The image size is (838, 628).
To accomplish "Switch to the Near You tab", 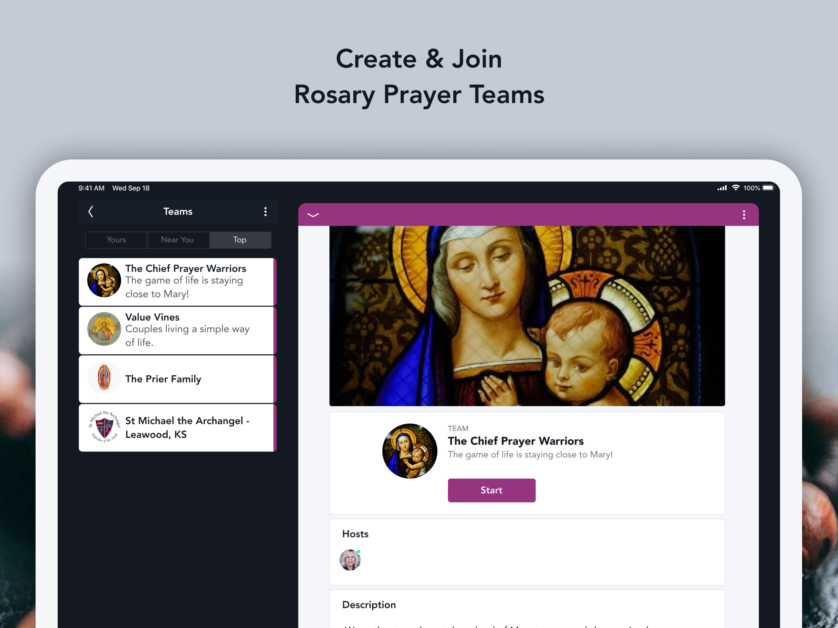I will pyautogui.click(x=177, y=240).
